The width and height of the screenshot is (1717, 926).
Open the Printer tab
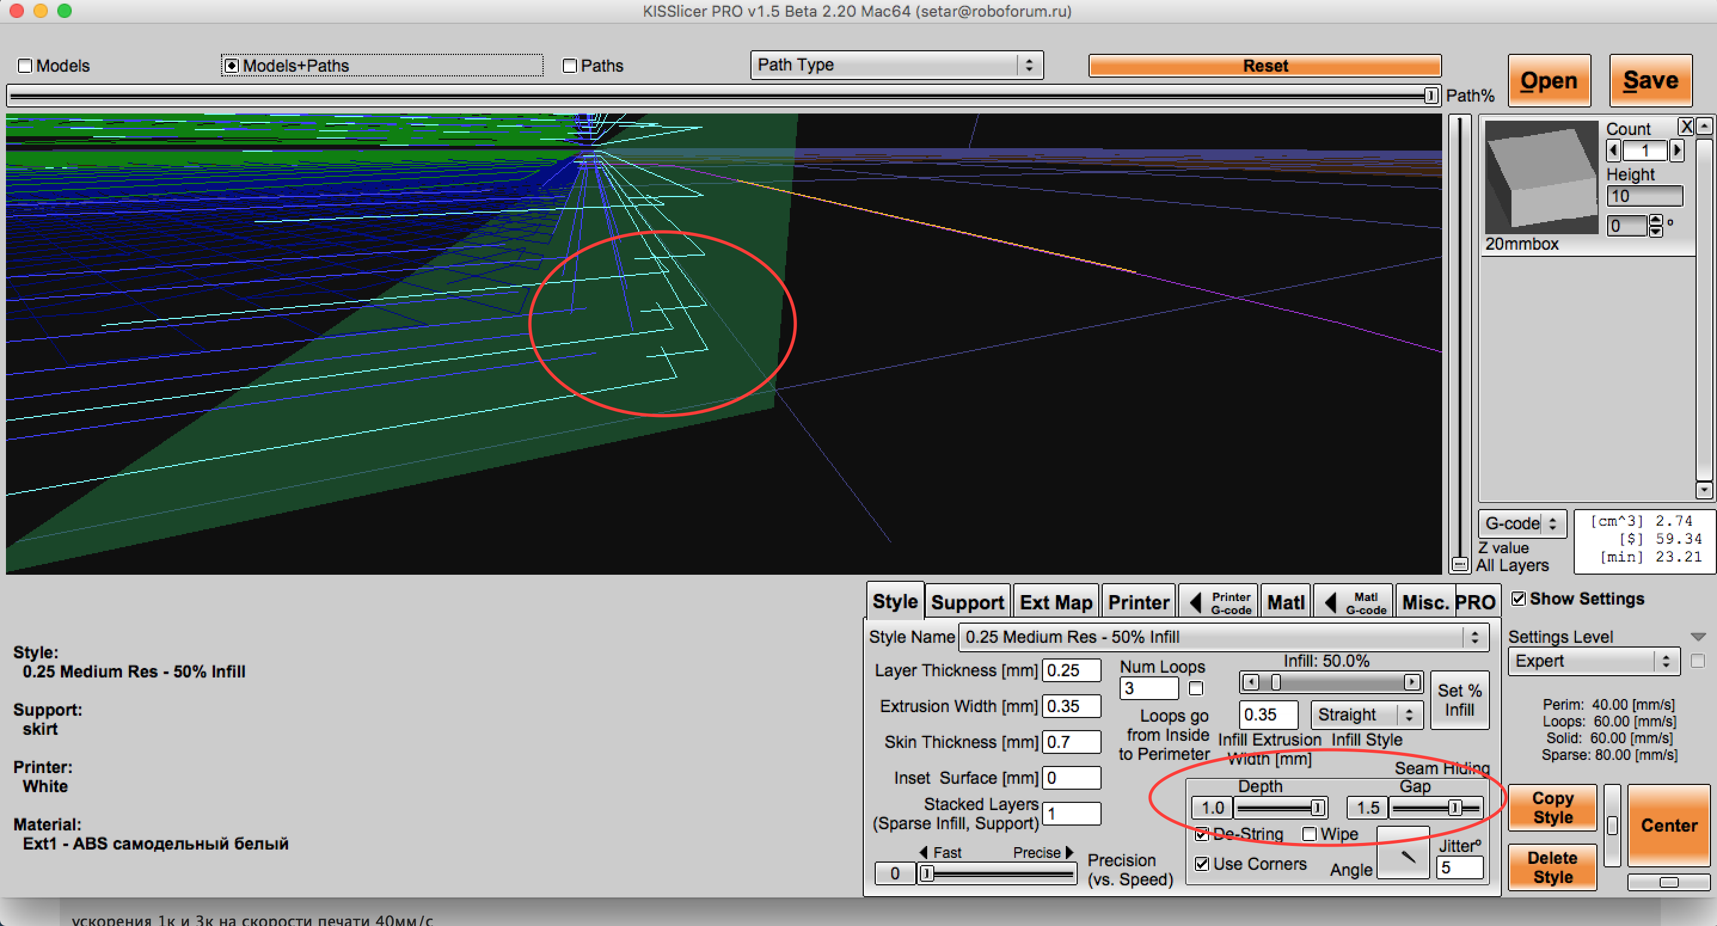pyautogui.click(x=1137, y=603)
